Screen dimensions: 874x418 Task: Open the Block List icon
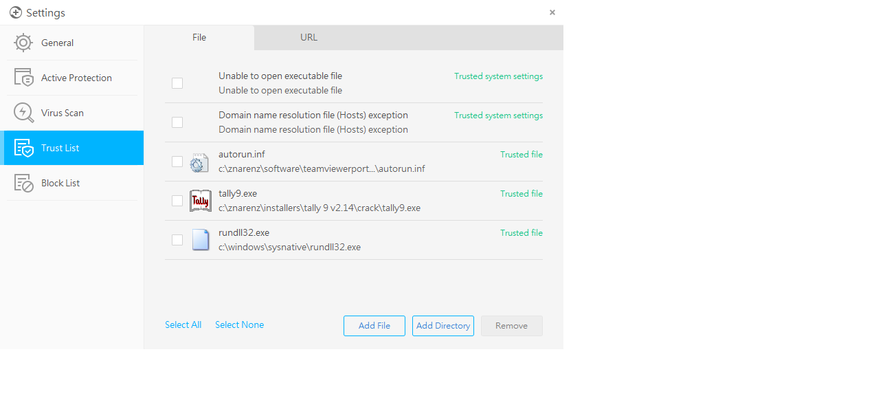23,183
